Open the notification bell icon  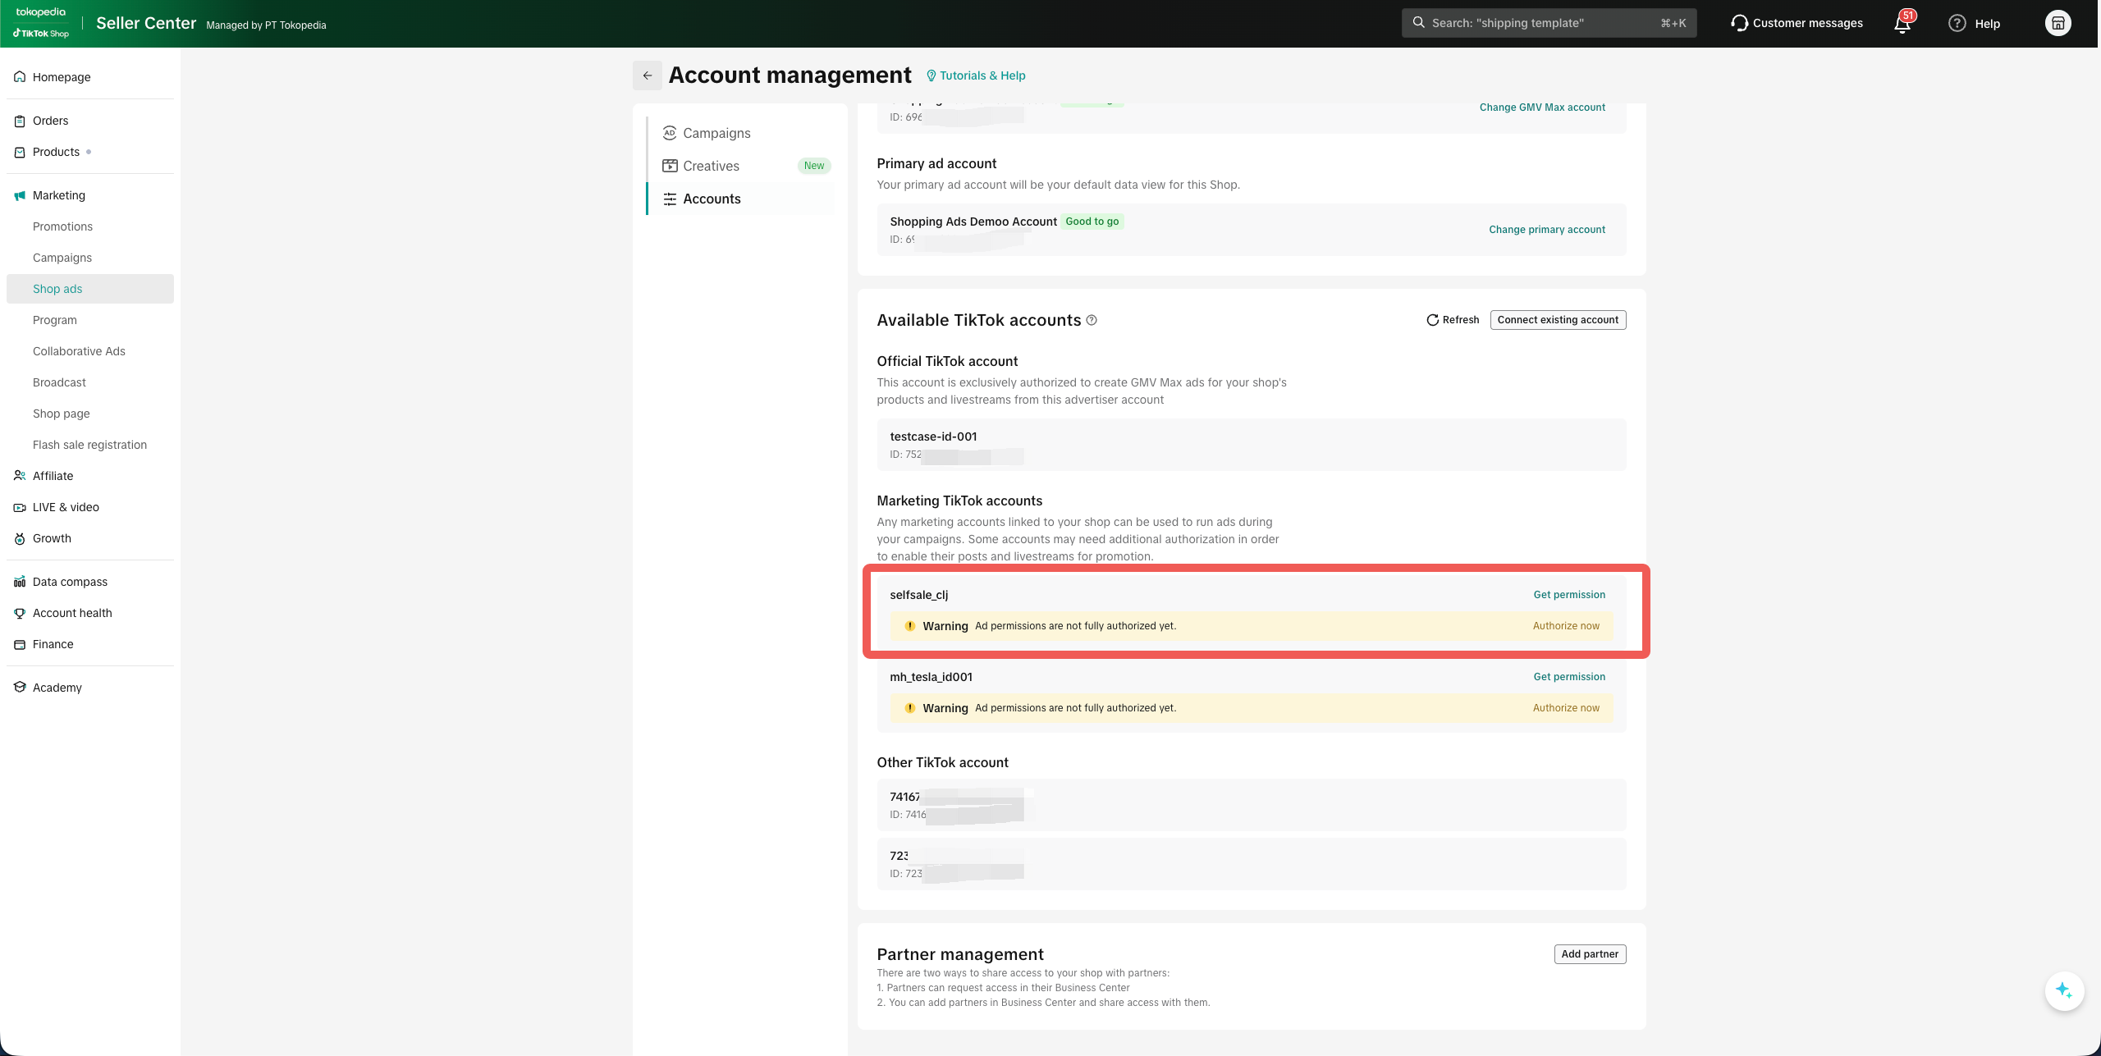pyautogui.click(x=1902, y=24)
